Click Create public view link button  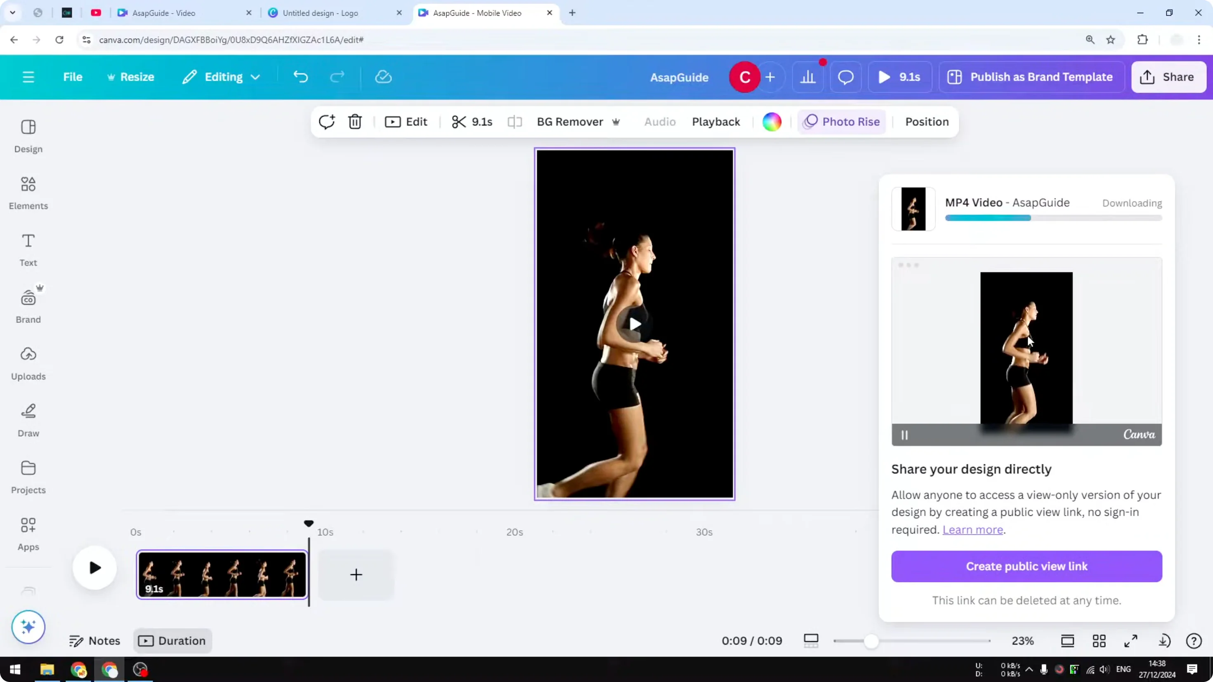1027,566
